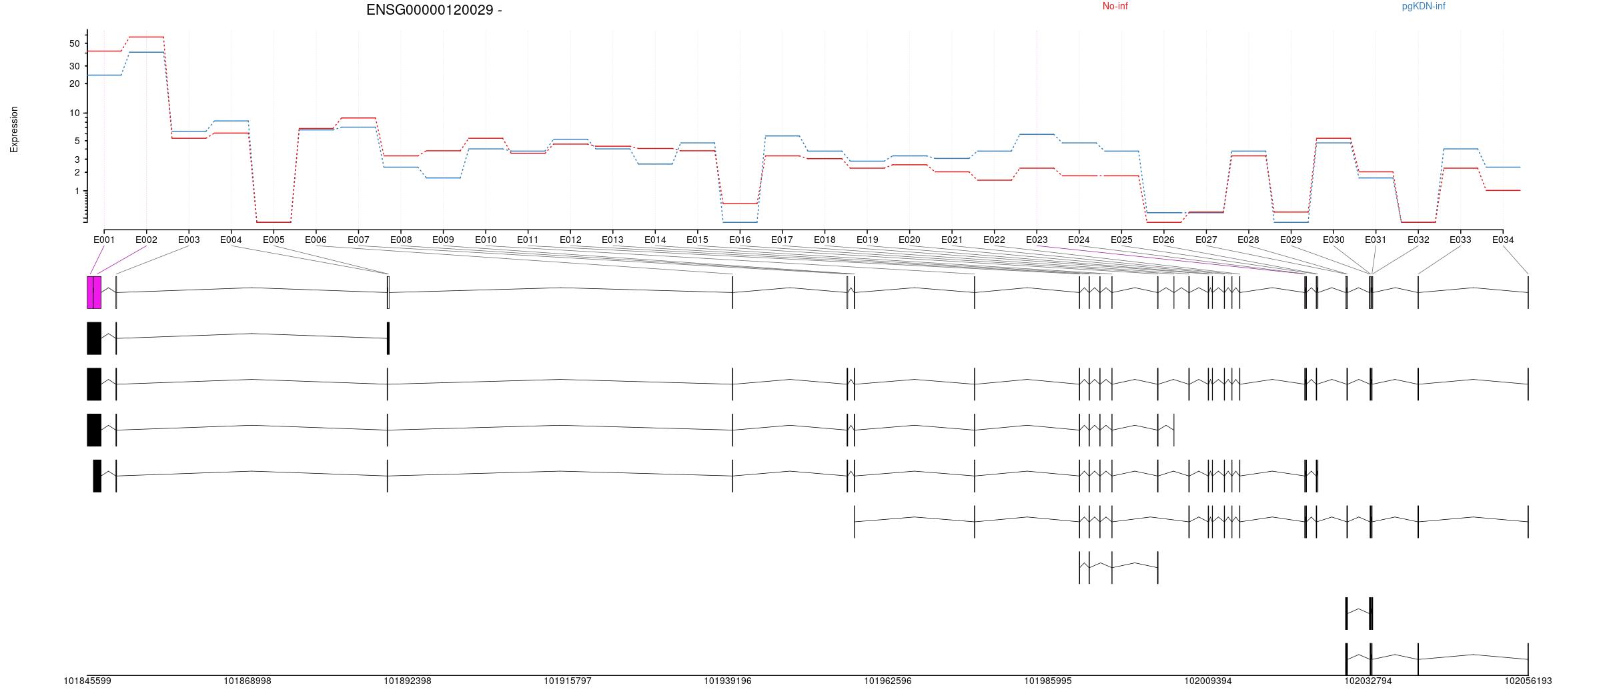Image resolution: width=1601 pixels, height=694 pixels.
Task: Click exon label E010
Action: point(486,240)
